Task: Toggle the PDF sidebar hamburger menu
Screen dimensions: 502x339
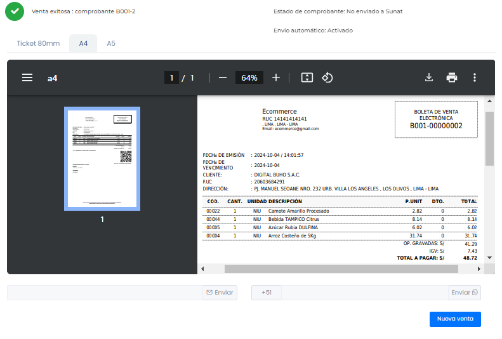Action: (x=27, y=77)
